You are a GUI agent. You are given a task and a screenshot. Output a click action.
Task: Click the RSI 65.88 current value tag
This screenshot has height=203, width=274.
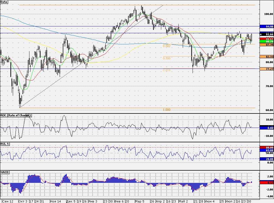pos(267,150)
